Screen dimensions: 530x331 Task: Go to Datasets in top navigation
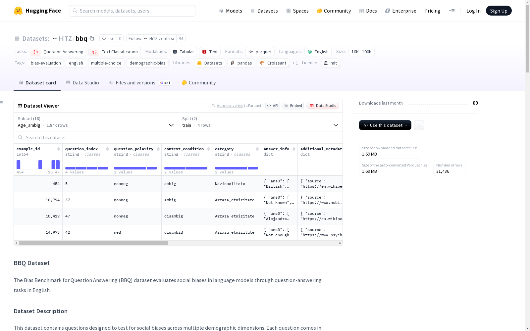(x=264, y=11)
